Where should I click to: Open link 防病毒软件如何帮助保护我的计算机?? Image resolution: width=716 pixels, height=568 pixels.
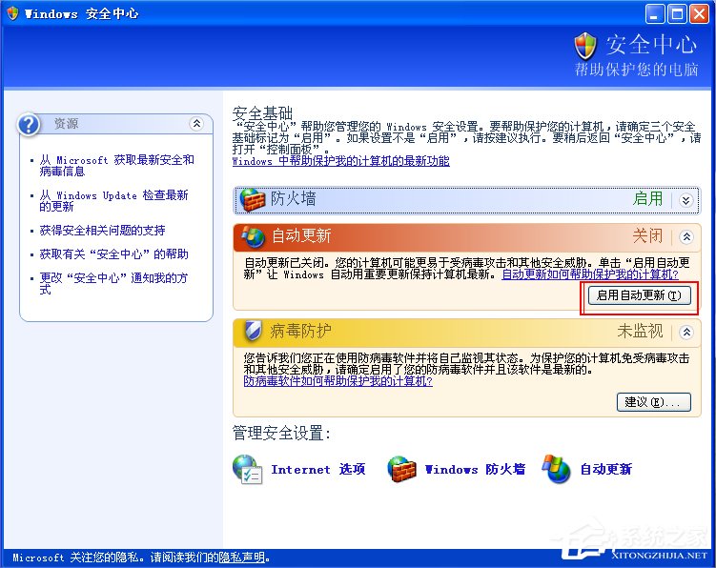click(x=338, y=381)
